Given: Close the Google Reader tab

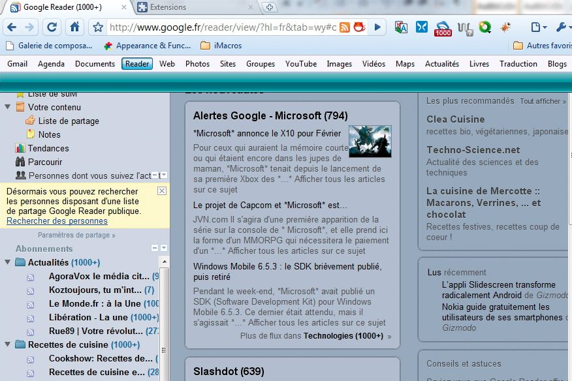Looking at the screenshot, I should click(124, 7).
